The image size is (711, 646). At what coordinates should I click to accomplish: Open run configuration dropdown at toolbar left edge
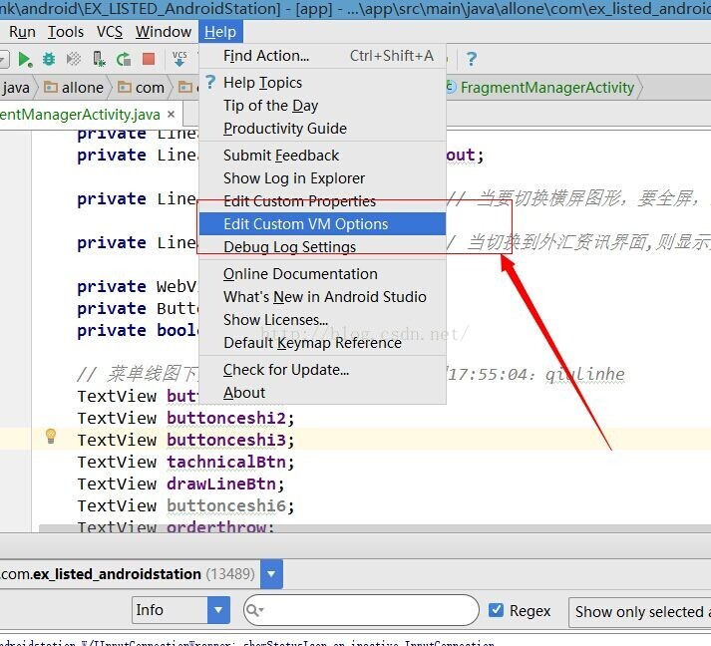pyautogui.click(x=4, y=59)
